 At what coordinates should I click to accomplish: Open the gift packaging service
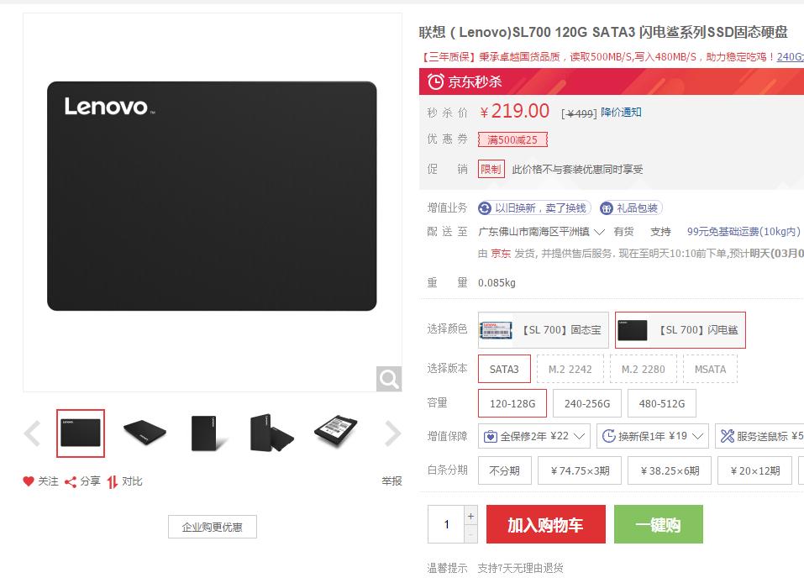(x=631, y=207)
